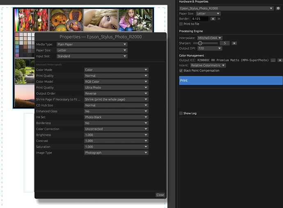Enable the Show Log checkbox

(181, 113)
